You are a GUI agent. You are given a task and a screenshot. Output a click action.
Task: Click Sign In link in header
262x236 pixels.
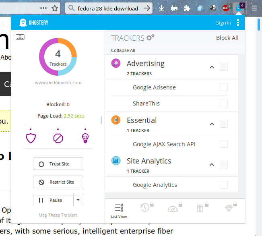point(223,23)
